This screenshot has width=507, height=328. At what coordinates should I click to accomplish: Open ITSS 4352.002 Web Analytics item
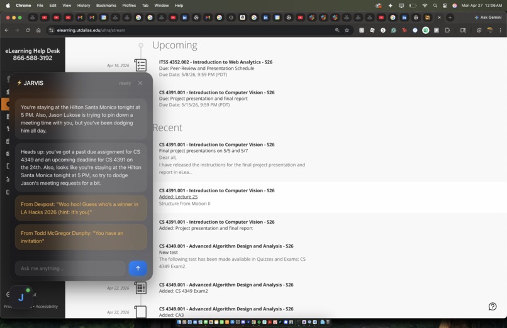pos(216,62)
